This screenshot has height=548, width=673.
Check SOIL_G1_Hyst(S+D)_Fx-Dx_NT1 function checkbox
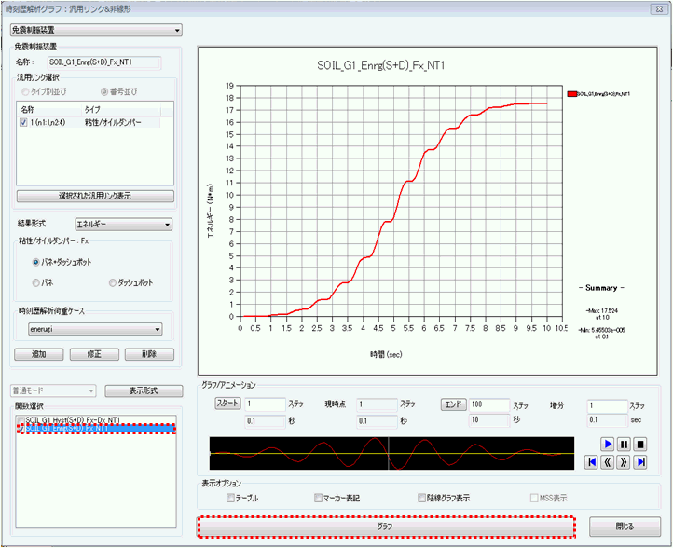coord(21,419)
